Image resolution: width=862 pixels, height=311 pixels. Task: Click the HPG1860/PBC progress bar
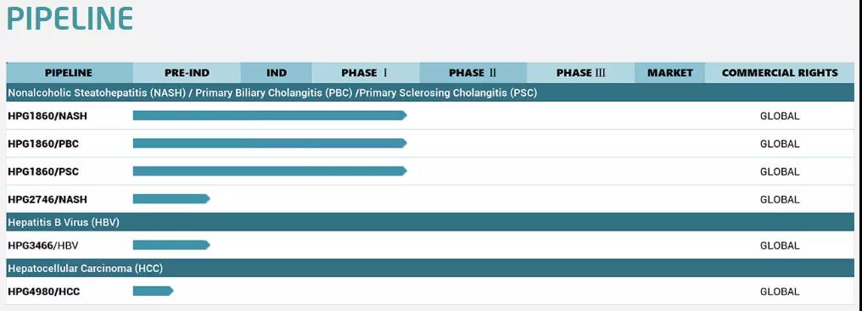pos(270,143)
